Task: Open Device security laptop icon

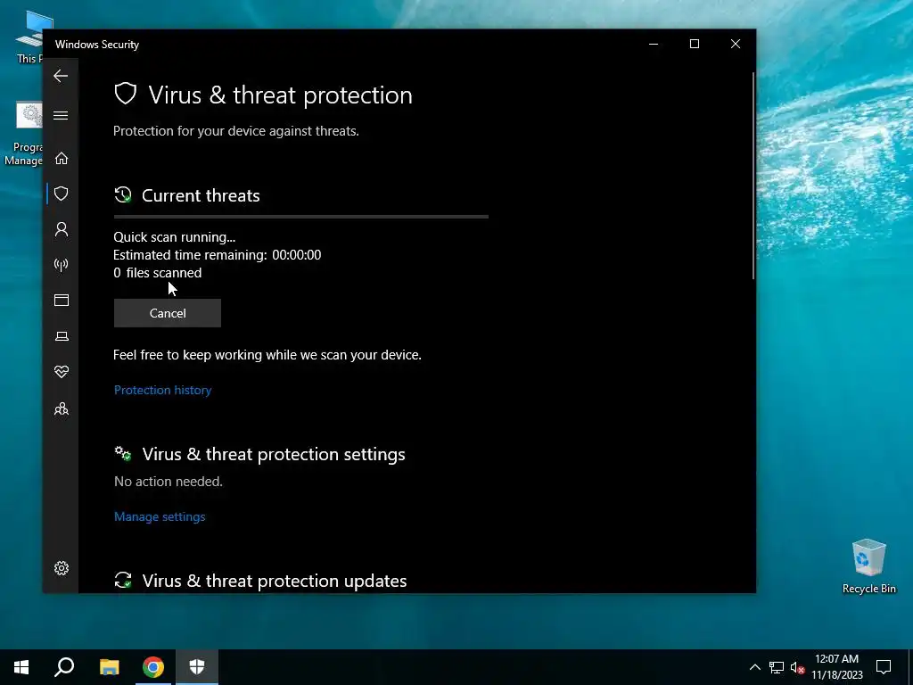Action: [62, 336]
